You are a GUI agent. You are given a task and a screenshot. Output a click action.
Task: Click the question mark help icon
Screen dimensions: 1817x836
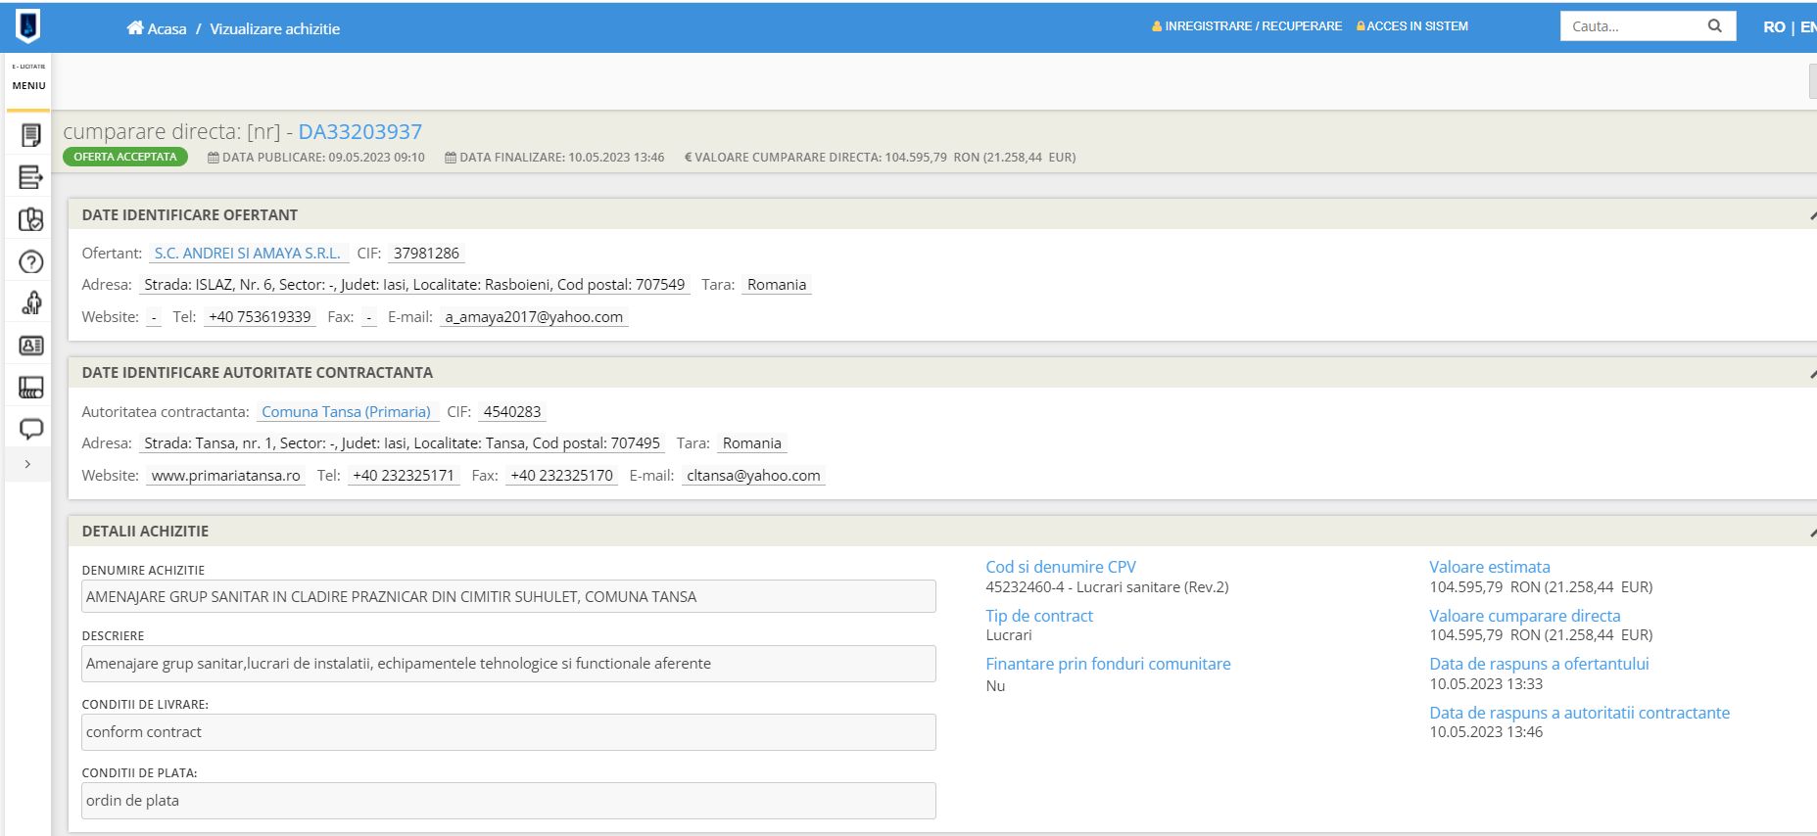click(x=31, y=261)
